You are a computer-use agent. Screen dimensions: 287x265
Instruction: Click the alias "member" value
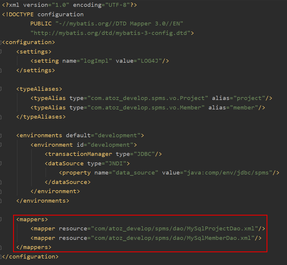[244, 108]
